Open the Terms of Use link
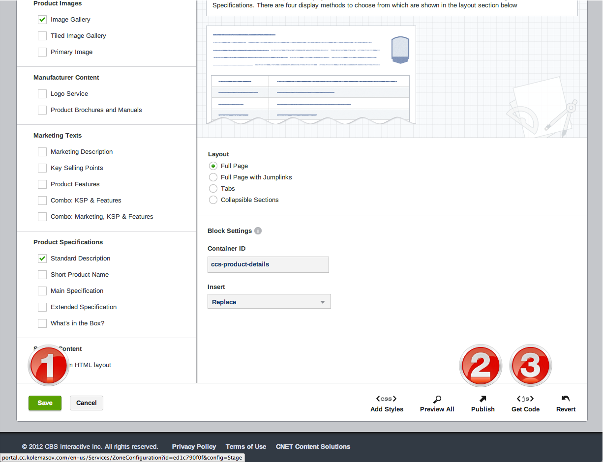The image size is (603, 462). click(x=245, y=447)
